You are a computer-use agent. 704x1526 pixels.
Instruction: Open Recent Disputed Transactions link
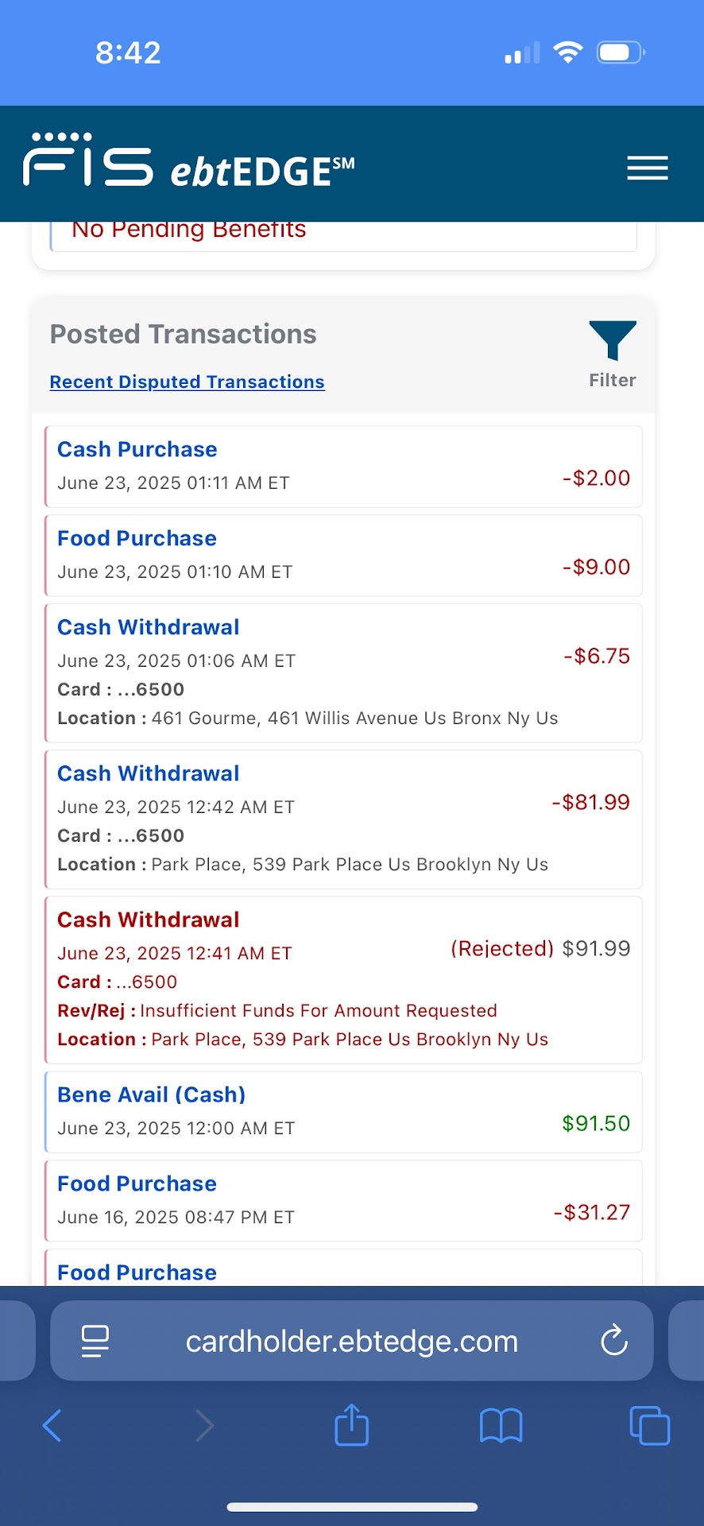pos(187,382)
